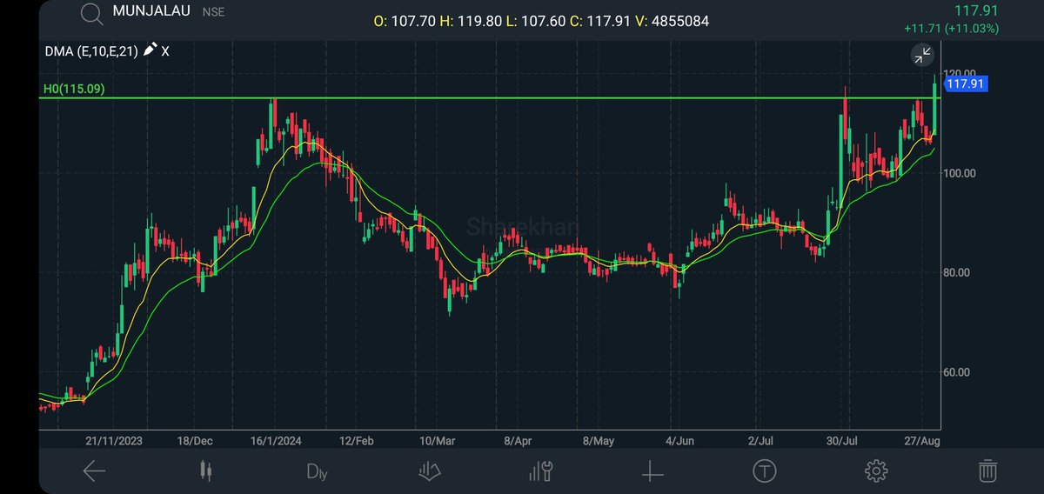1044x494 pixels.
Task: Open indicators and studies tools icon
Action: tap(541, 471)
